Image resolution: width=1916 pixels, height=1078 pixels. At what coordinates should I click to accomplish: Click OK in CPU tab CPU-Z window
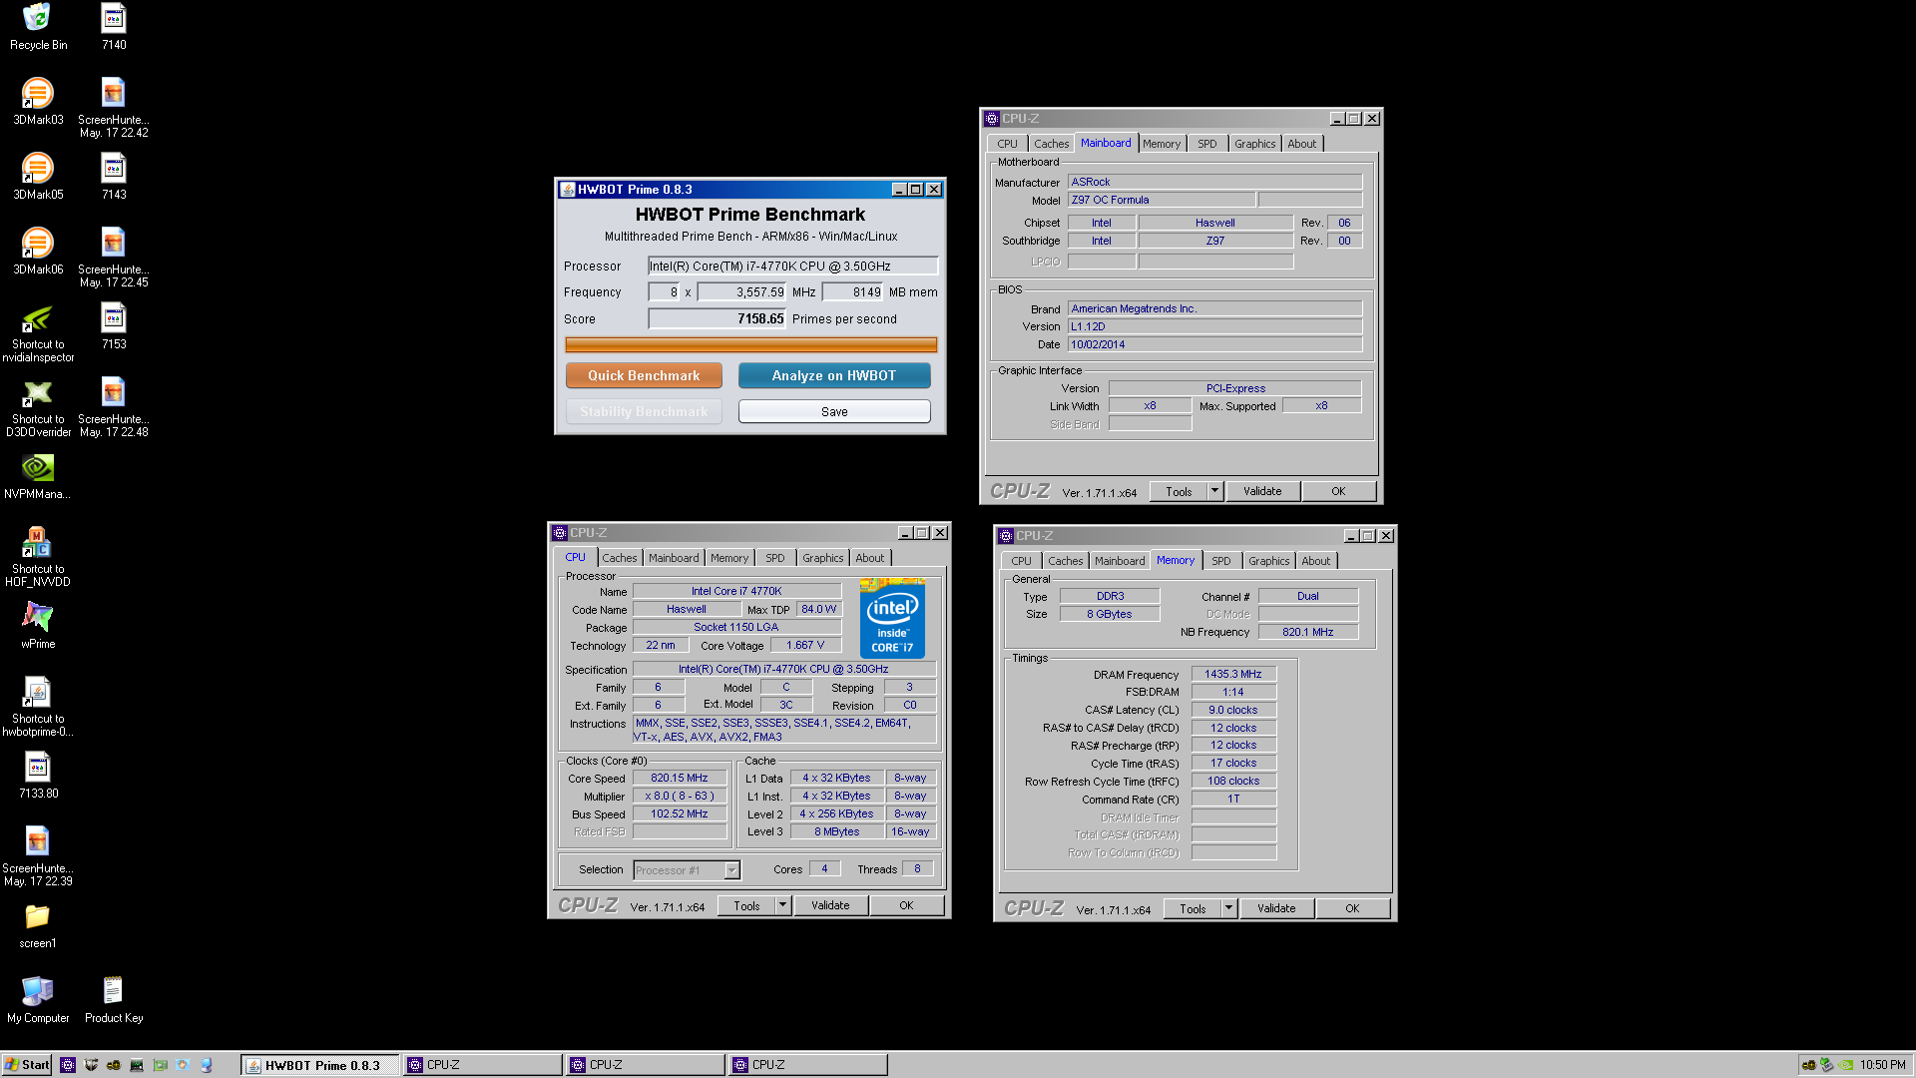pos(906,906)
